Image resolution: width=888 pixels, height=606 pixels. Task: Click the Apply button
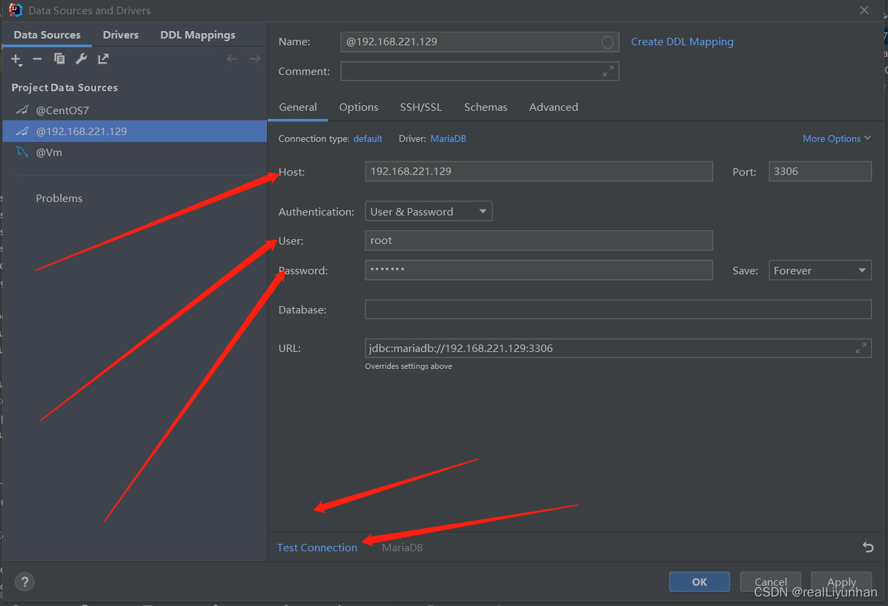[841, 582]
